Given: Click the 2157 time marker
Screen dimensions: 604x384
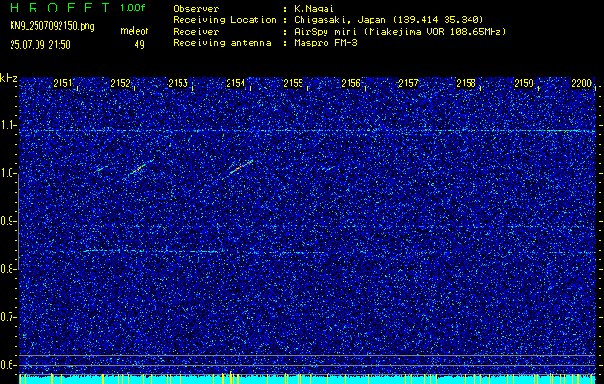Looking at the screenshot, I should pyautogui.click(x=408, y=84).
